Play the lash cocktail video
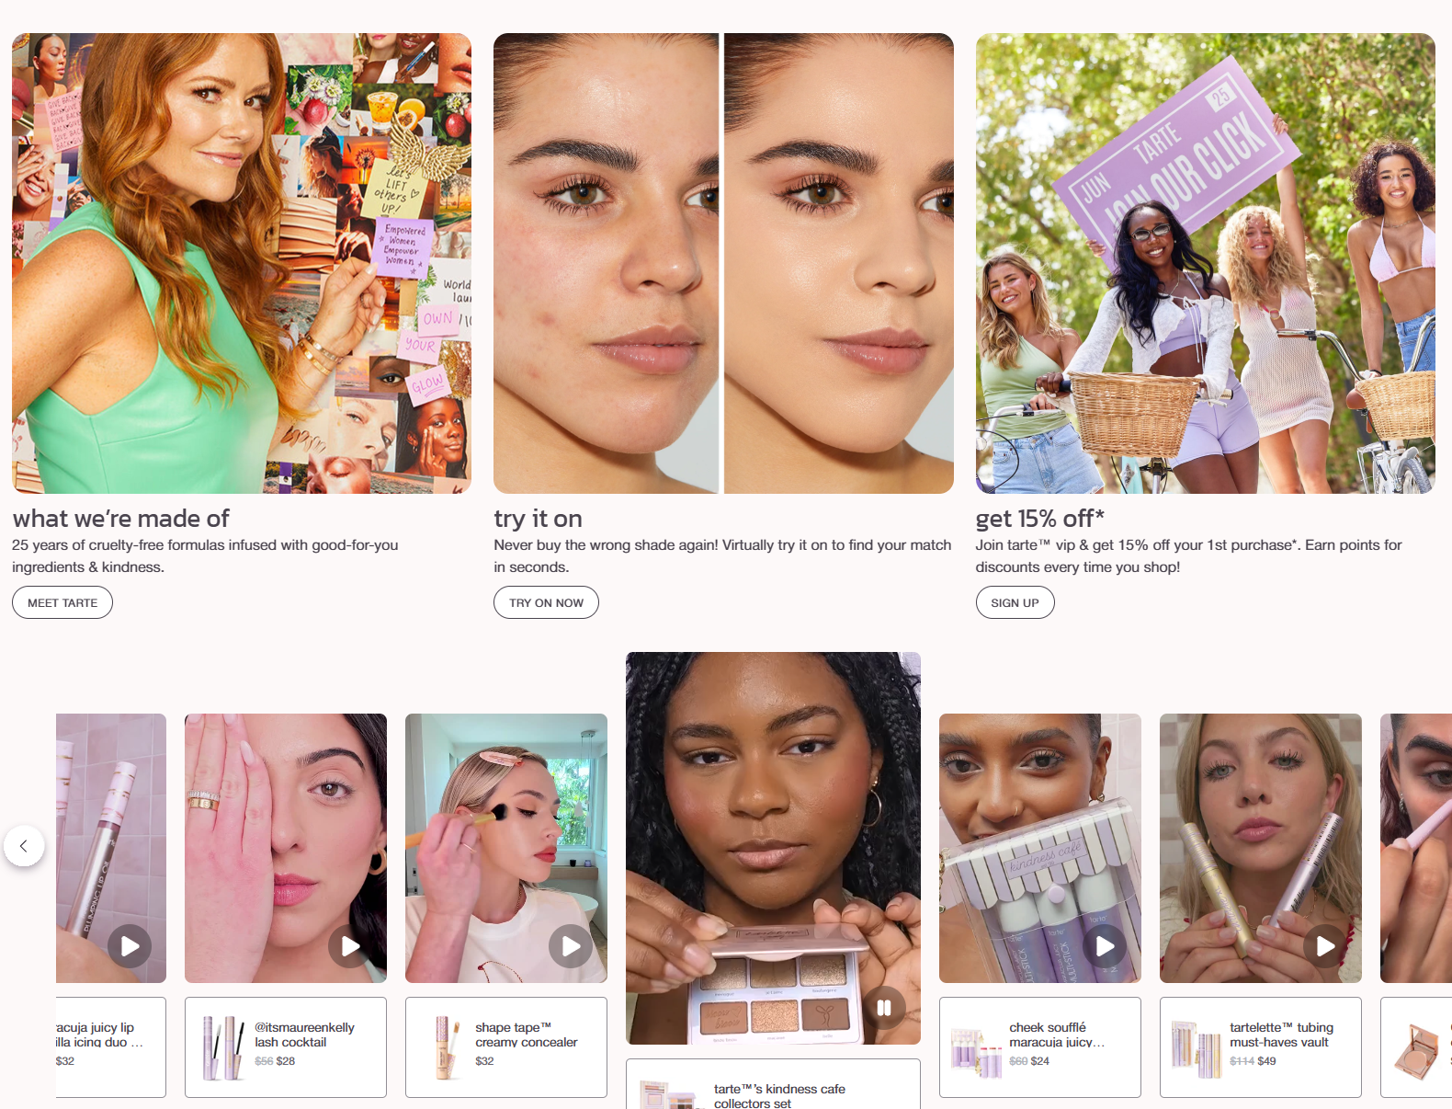 350,945
